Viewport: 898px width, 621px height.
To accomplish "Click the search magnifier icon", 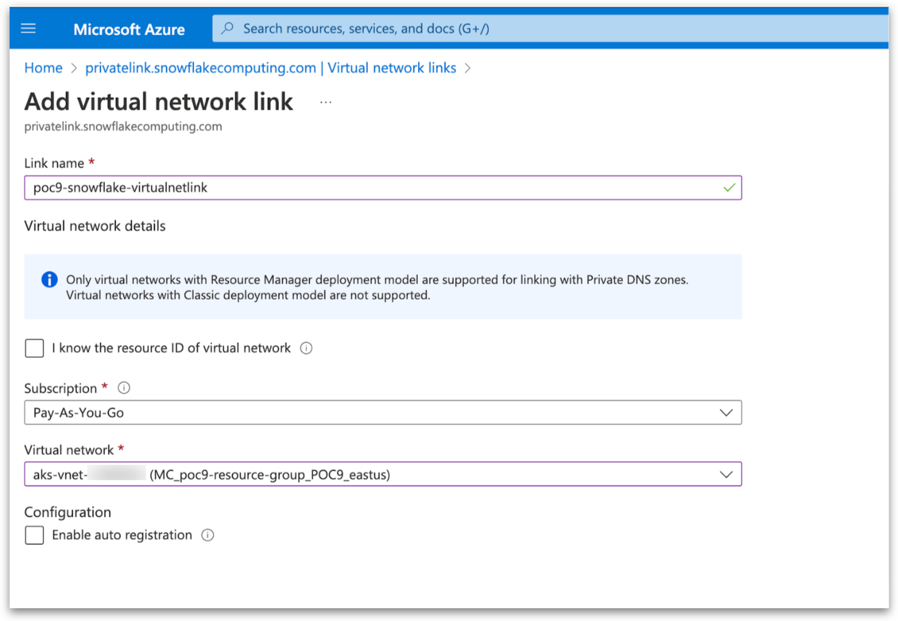I will tap(227, 29).
